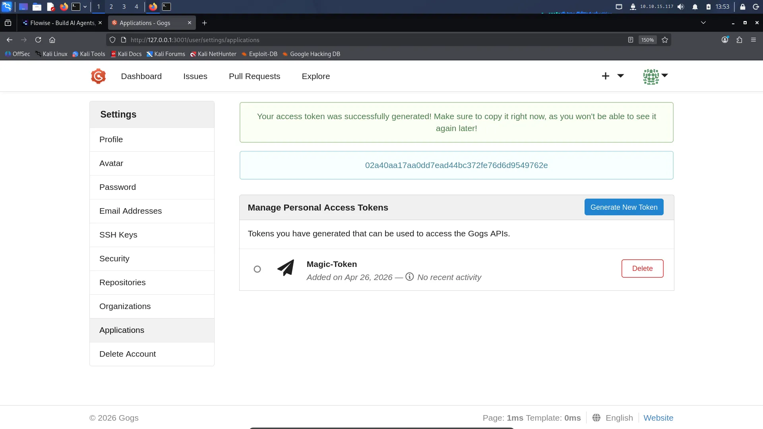Go back using the browser back arrow
Image resolution: width=763 pixels, height=429 pixels.
click(x=10, y=40)
